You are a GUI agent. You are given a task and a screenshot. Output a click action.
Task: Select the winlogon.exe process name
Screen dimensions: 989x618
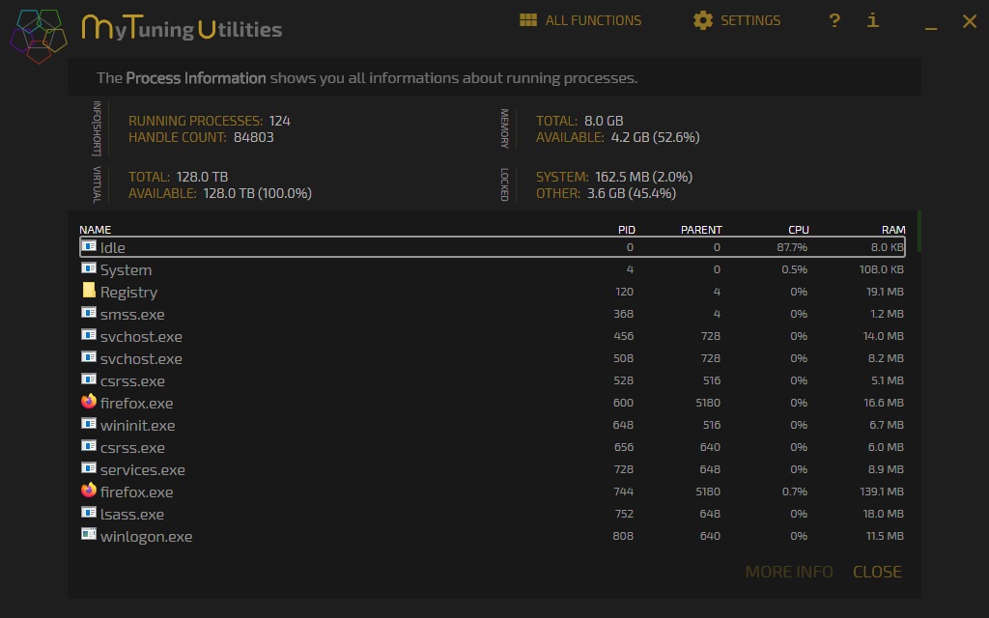click(x=147, y=537)
